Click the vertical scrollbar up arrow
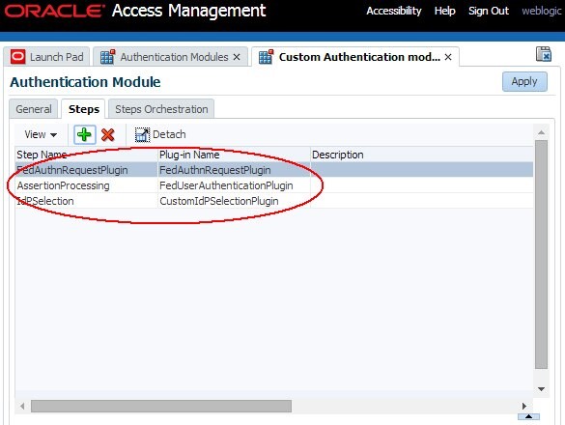 point(541,132)
